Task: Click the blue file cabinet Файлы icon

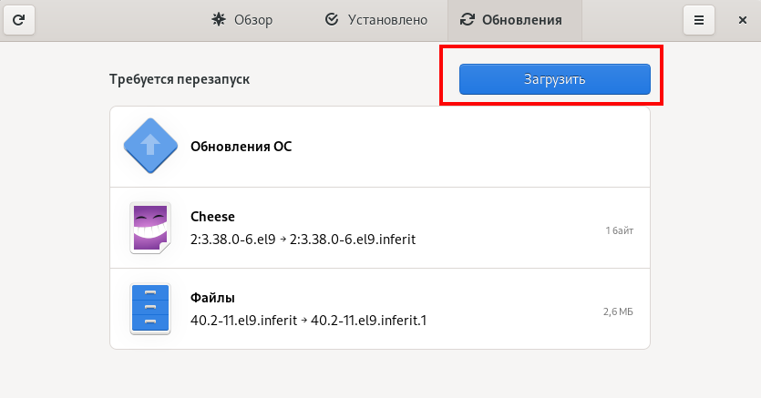Action: coord(149,308)
